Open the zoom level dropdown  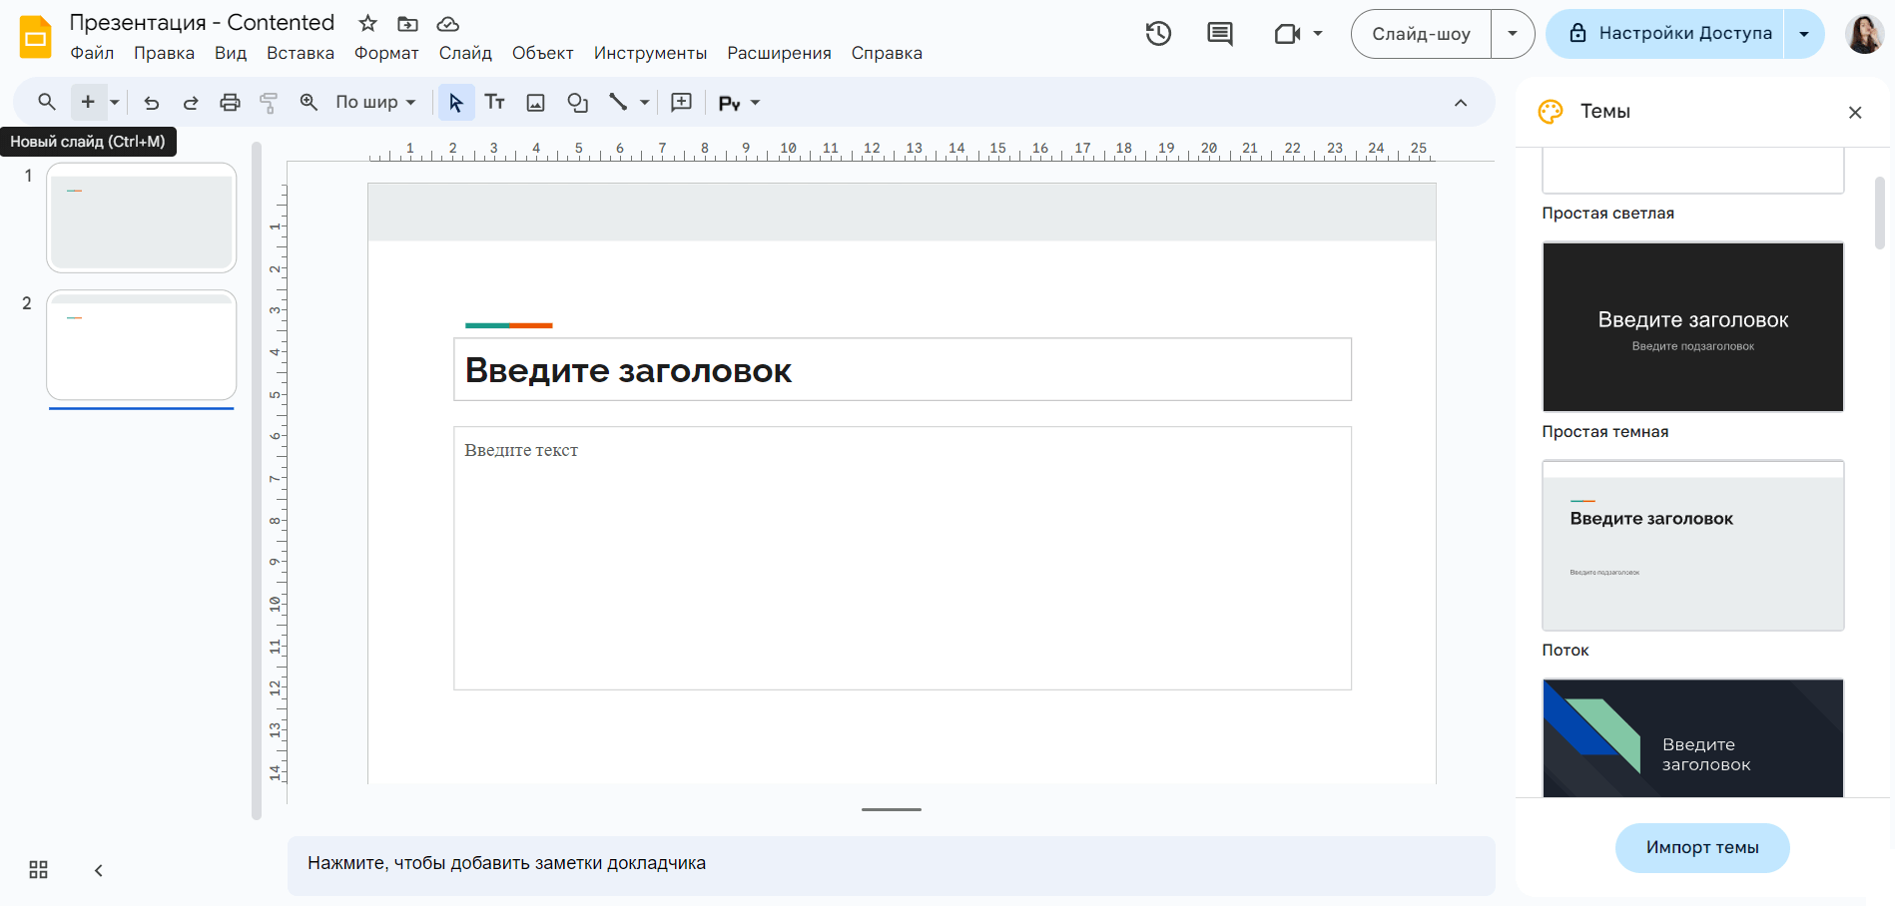(x=375, y=102)
